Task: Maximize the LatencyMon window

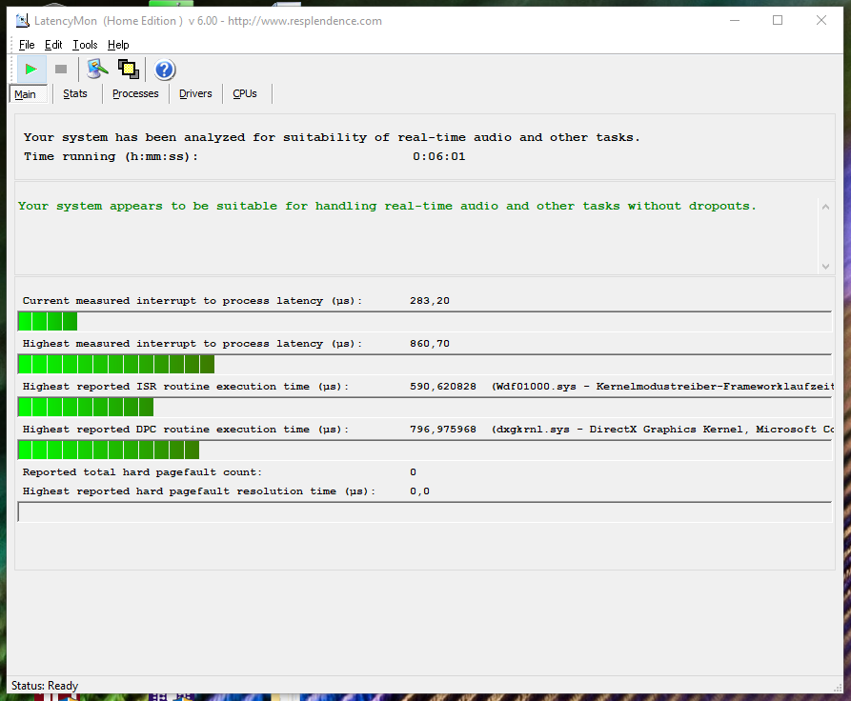Action: tap(778, 20)
